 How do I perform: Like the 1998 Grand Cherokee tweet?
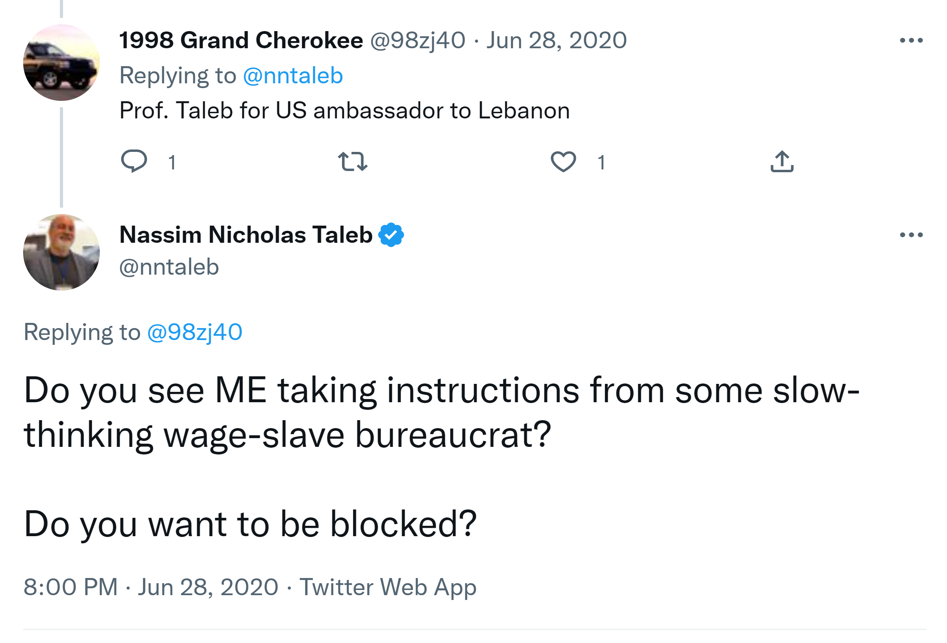563,161
